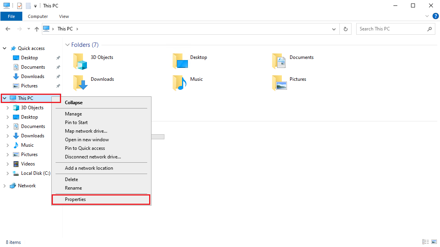Image resolution: width=440 pixels, height=247 pixels.
Task: Choose Manage in the context menu
Action: point(101,114)
